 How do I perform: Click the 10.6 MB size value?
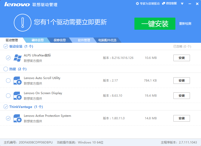pos(150,58)
